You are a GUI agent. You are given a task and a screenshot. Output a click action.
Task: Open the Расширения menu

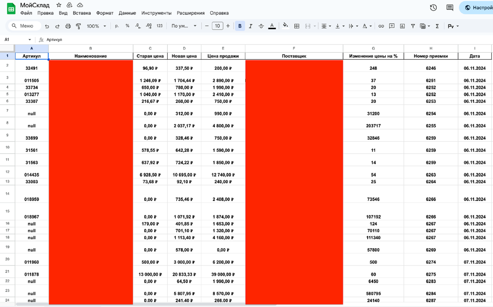[191, 13]
